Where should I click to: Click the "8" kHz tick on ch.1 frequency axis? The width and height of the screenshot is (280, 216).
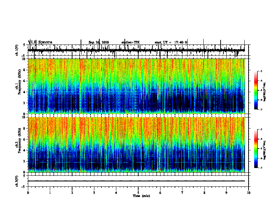tap(25, 70)
